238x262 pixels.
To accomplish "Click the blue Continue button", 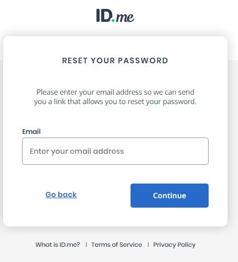I will pyautogui.click(x=169, y=196).
